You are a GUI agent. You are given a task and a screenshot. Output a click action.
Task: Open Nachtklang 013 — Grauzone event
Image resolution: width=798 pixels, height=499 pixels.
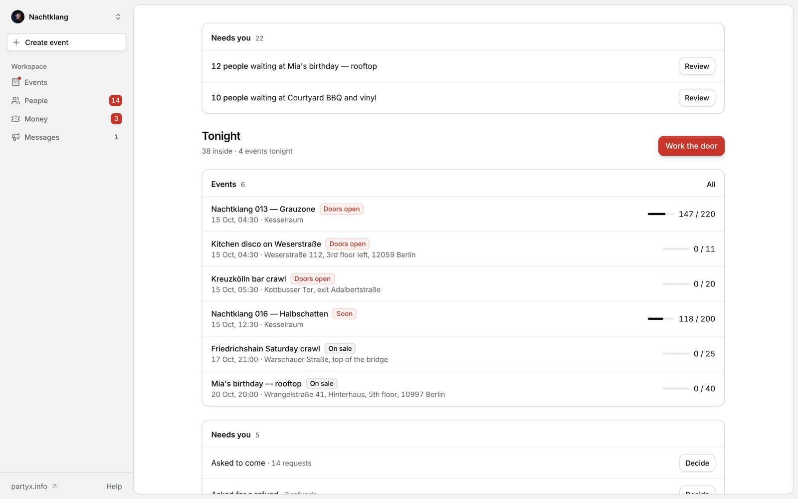point(463,214)
